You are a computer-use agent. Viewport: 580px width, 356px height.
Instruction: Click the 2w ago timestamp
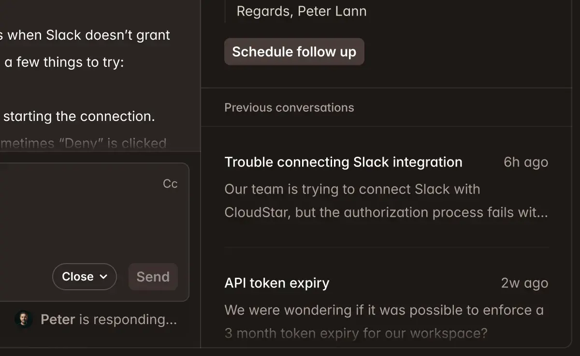coord(524,283)
